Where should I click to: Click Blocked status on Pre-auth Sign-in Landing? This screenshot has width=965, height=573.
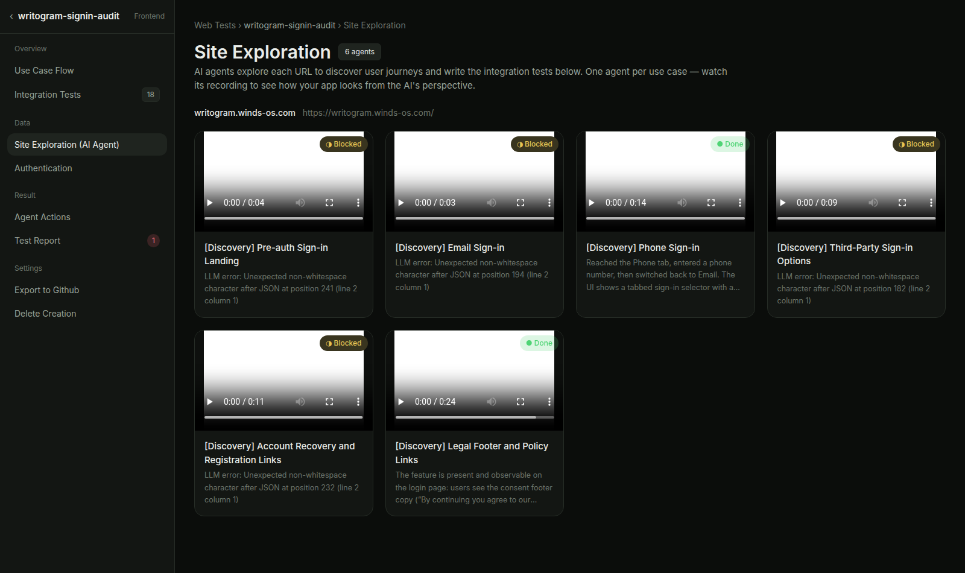[x=344, y=144]
